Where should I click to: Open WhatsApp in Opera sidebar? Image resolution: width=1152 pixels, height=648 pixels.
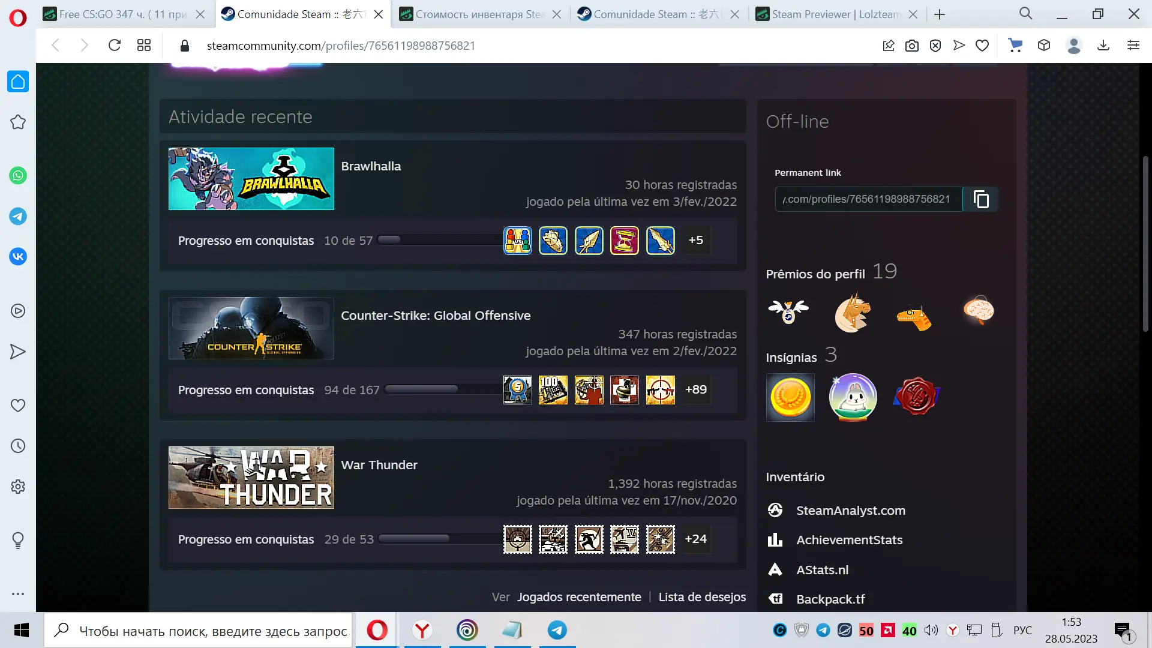pyautogui.click(x=18, y=176)
